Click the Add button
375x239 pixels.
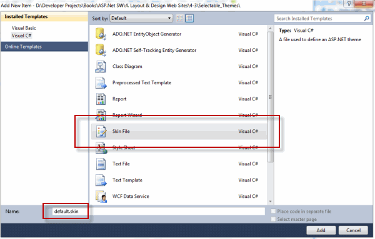tap(321, 230)
